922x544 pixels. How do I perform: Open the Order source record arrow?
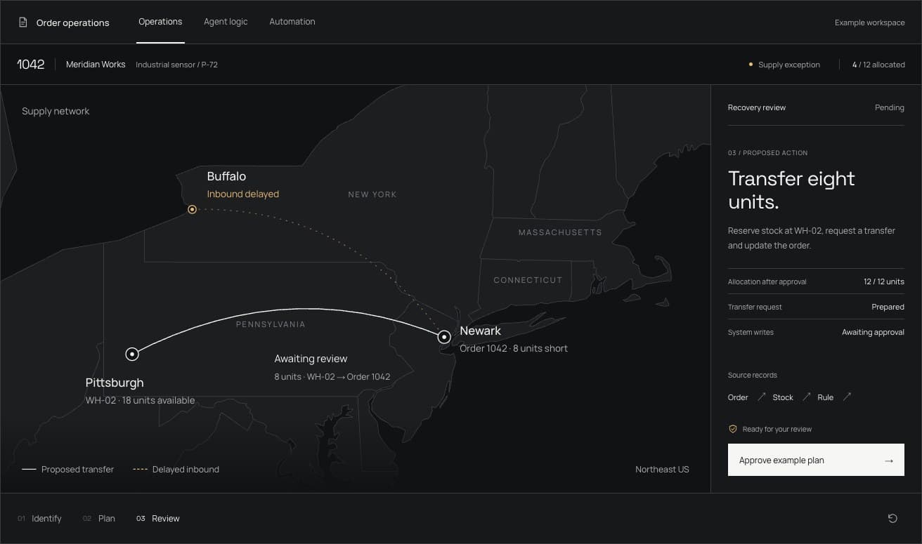tap(761, 397)
